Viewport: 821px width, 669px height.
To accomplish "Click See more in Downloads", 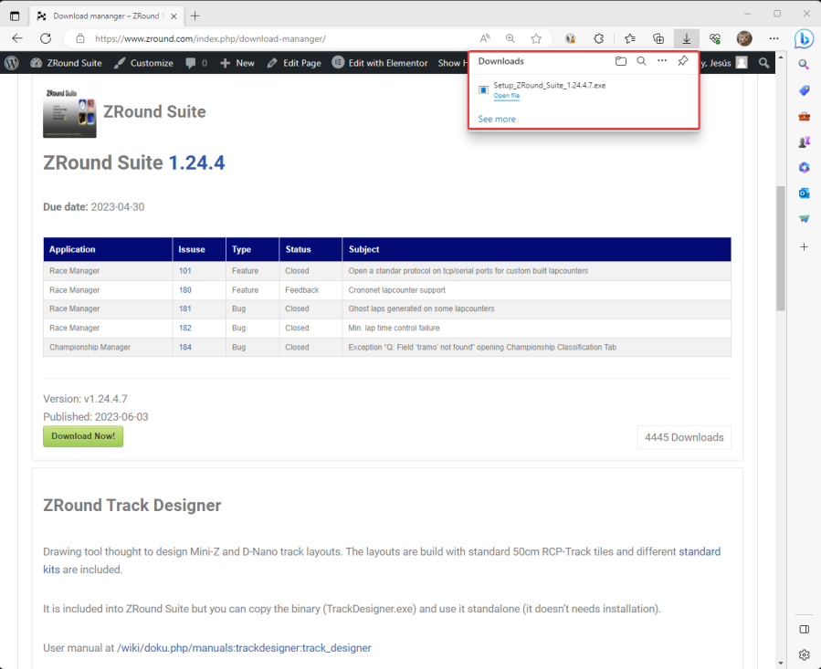I will [x=497, y=119].
